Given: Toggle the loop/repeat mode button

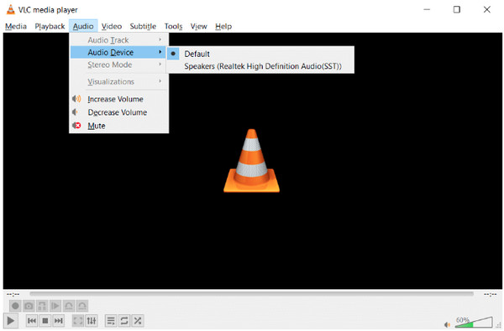Looking at the screenshot, I should pyautogui.click(x=124, y=320).
